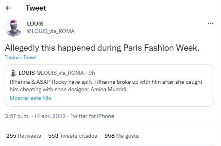The width and height of the screenshot is (221, 146).
Task: View the 553 Tweets citados list
Action: point(73,136)
